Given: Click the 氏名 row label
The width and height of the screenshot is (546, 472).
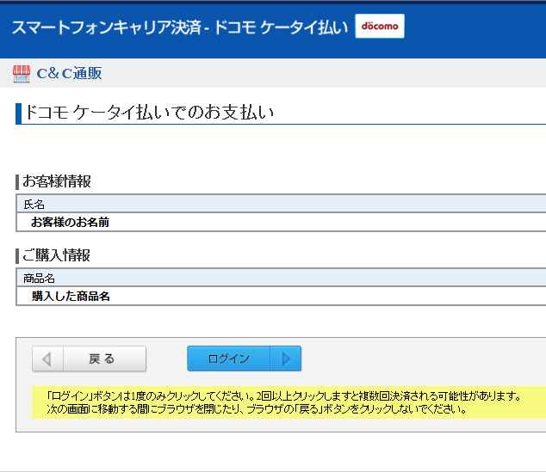Looking at the screenshot, I should coord(34,205).
